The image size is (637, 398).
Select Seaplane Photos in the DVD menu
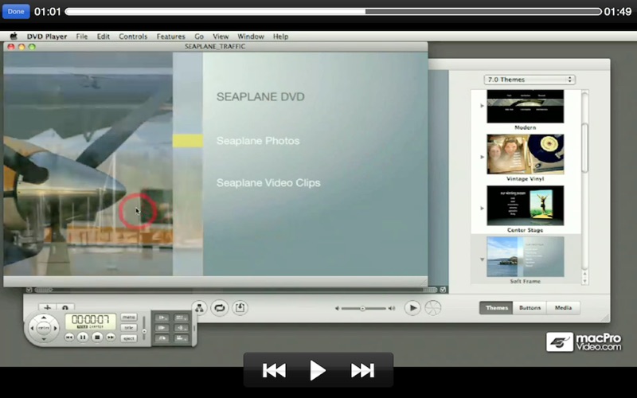[x=258, y=141]
